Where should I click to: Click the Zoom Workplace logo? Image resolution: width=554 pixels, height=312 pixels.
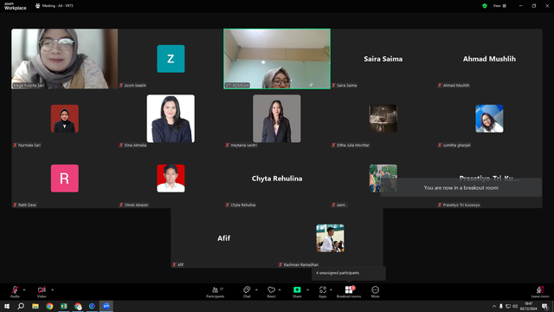[x=16, y=6]
